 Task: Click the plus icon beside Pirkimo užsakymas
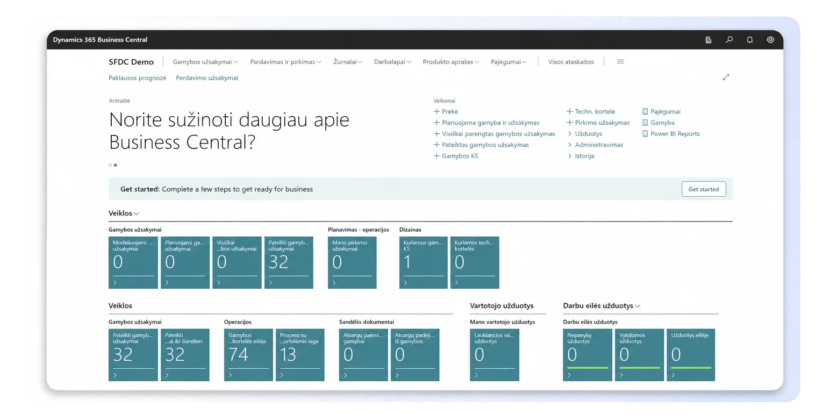[x=569, y=123]
